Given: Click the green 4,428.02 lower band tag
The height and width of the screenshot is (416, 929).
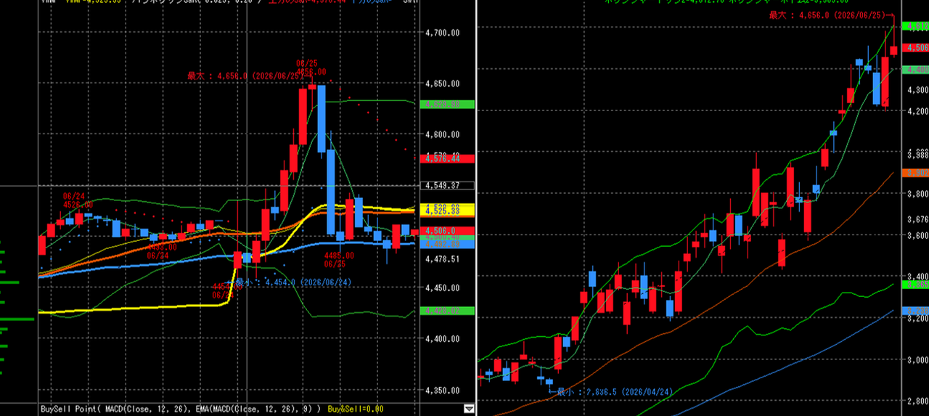Looking at the screenshot, I should click(447, 311).
